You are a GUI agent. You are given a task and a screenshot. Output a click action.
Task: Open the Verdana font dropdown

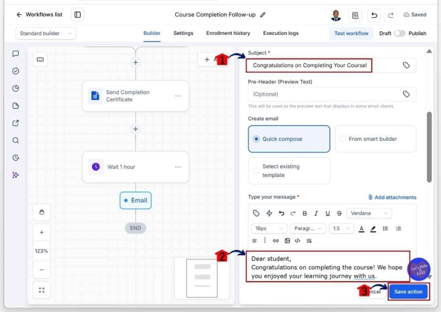369,213
